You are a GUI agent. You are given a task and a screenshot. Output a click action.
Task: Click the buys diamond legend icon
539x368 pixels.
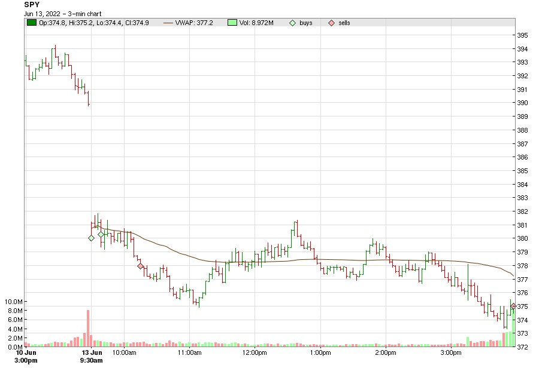(x=292, y=23)
